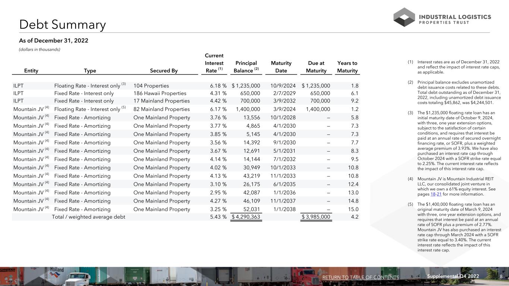Open the Return to Table of Contents link
This screenshot has height=286, width=509.
click(x=361, y=277)
